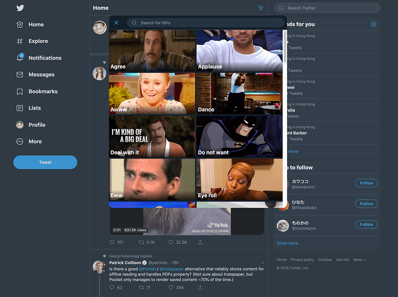Open Profile from the sidebar
Screen dimensions: 398x297
(x=31, y=125)
